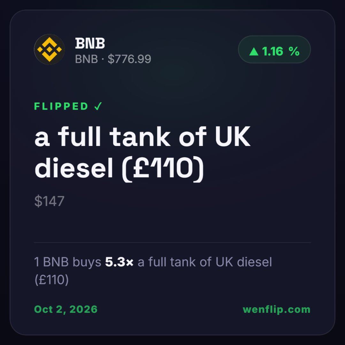
Task: Click the $776.99 price value
Action: point(129,59)
